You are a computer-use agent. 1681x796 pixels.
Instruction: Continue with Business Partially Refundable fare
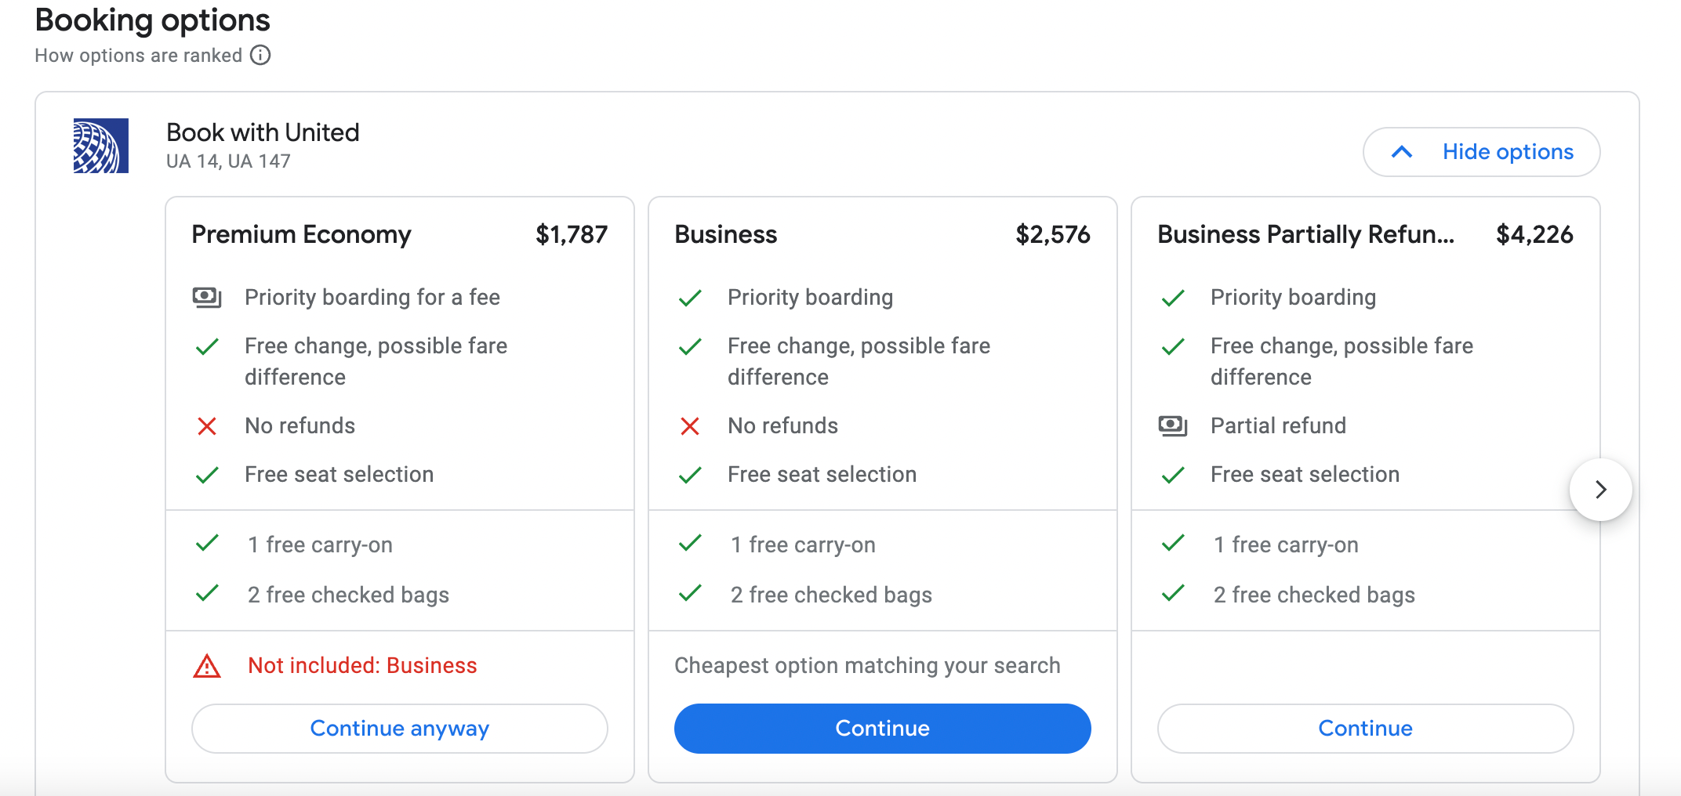pyautogui.click(x=1365, y=729)
